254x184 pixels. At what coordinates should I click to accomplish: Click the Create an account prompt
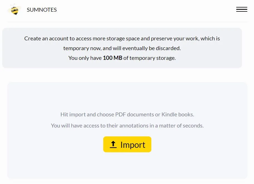[x=122, y=38]
